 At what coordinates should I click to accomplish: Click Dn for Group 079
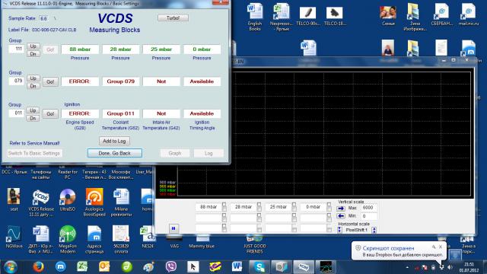coord(33,86)
